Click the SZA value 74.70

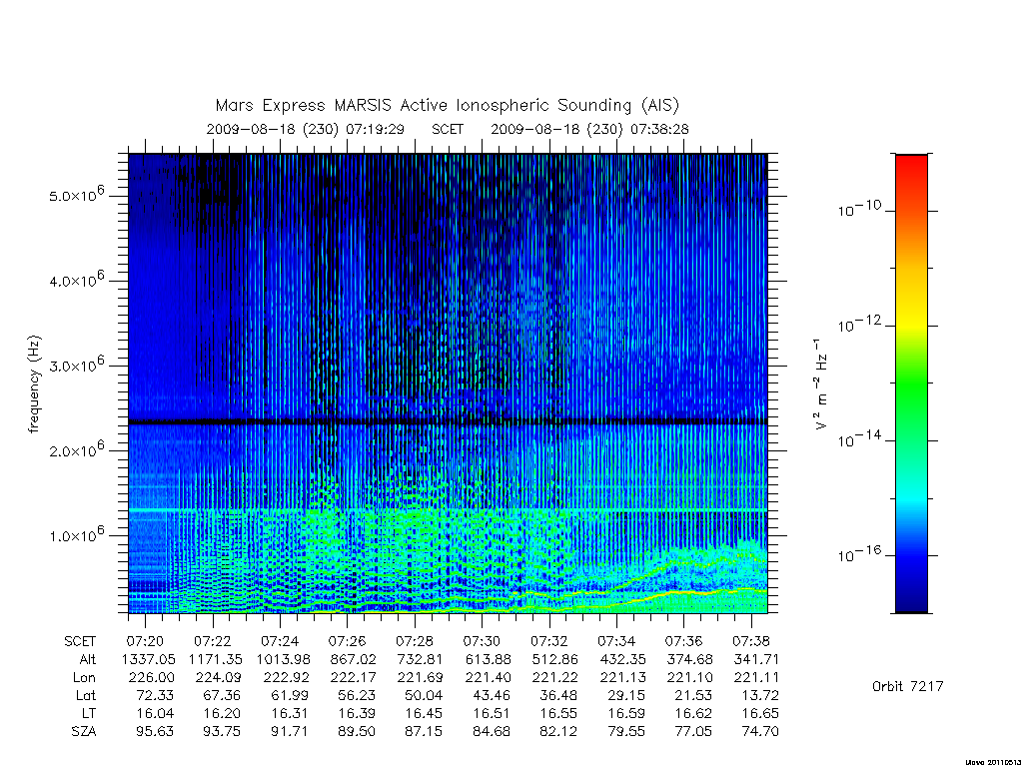coord(760,731)
